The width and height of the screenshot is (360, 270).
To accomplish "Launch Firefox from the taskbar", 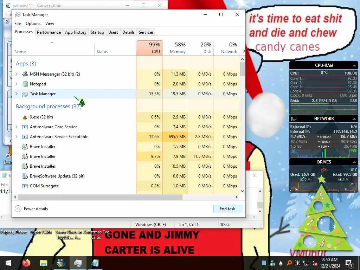I will click(x=26, y=263).
